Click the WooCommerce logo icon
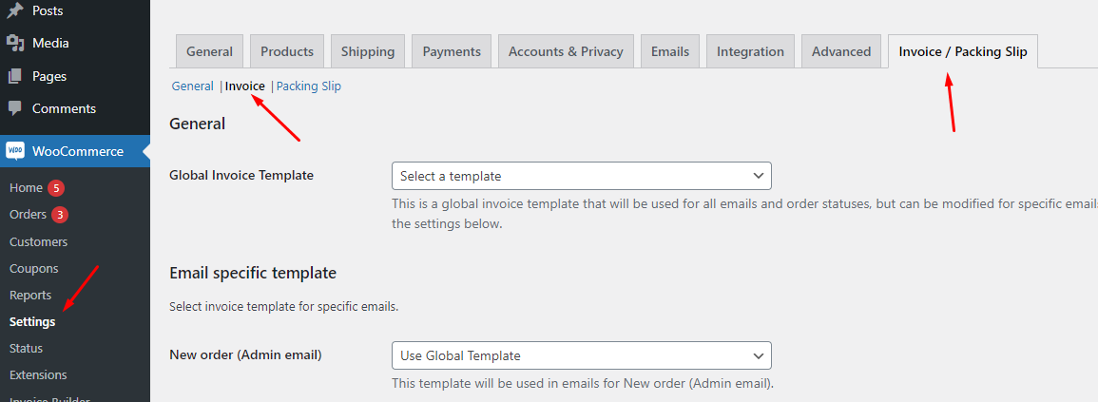This screenshot has width=1098, height=402. coord(15,151)
